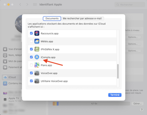Image resolution: width=147 pixels, height=115 pixels.
Task: Click the iCompta.app bank icon
Action: point(37,57)
